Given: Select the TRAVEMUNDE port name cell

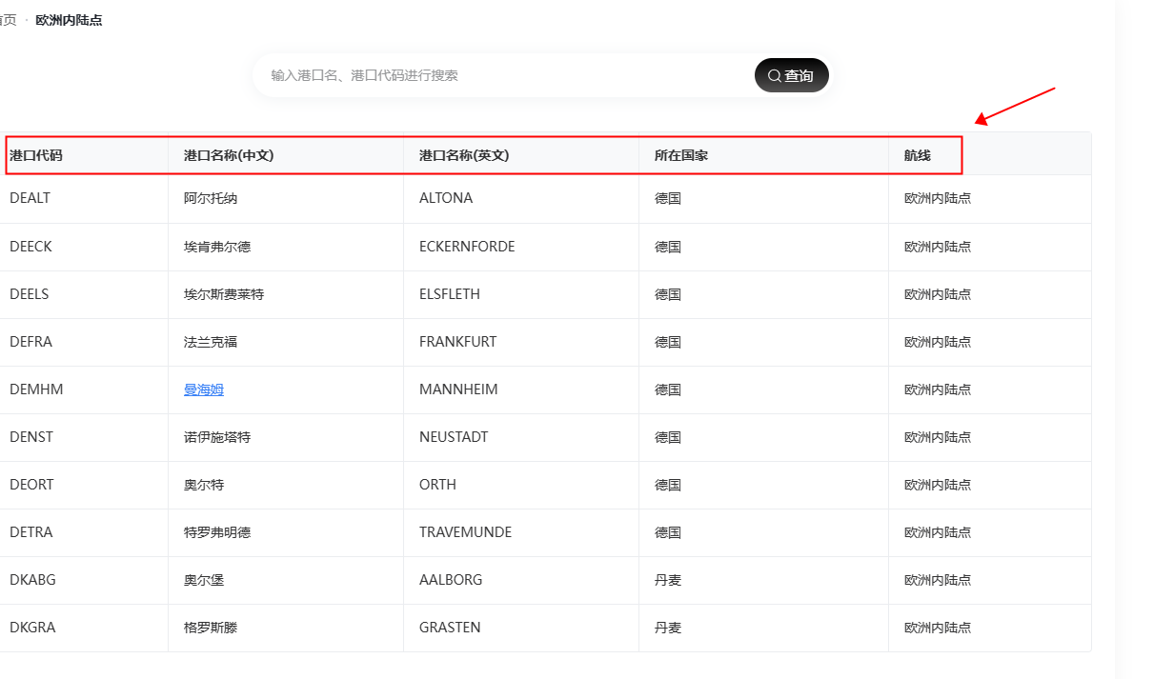Looking at the screenshot, I should [465, 532].
